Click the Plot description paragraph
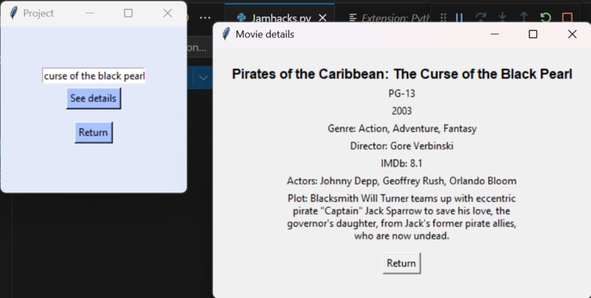591x298 pixels. coord(402,217)
